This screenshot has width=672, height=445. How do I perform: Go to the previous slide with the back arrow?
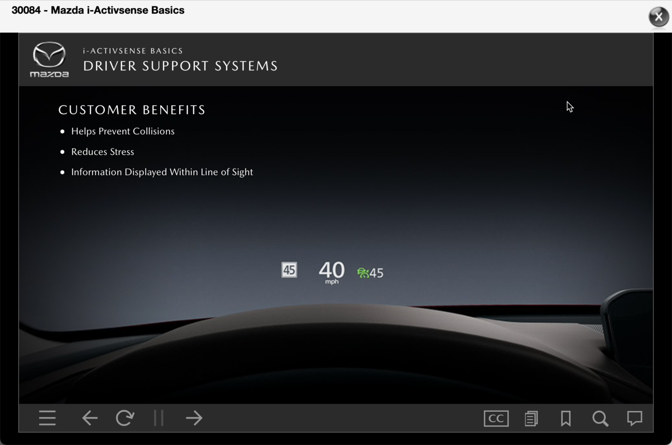coord(90,418)
